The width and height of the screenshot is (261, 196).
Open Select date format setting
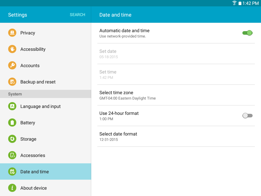pyautogui.click(x=176, y=136)
